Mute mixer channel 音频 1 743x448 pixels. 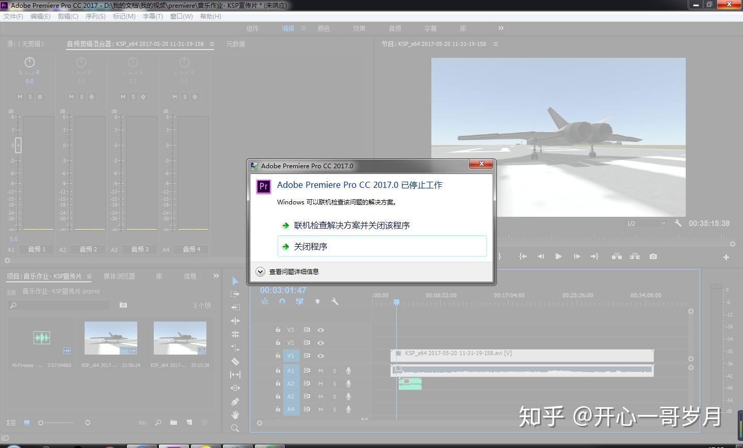tap(20, 97)
